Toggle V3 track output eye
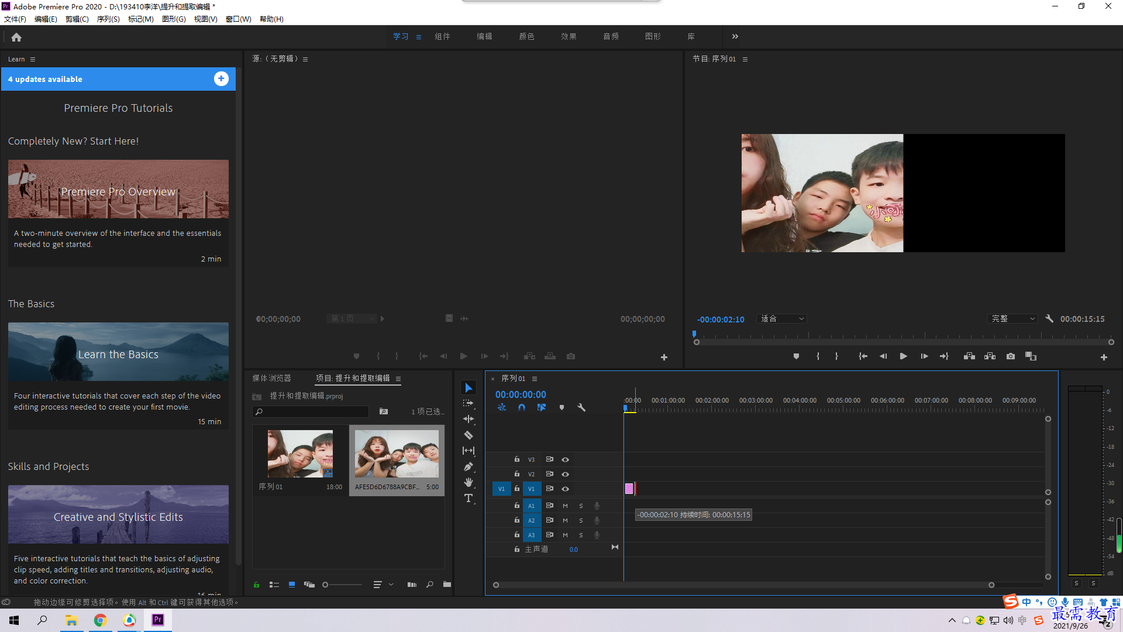Viewport: 1123px width, 632px height. click(x=565, y=459)
